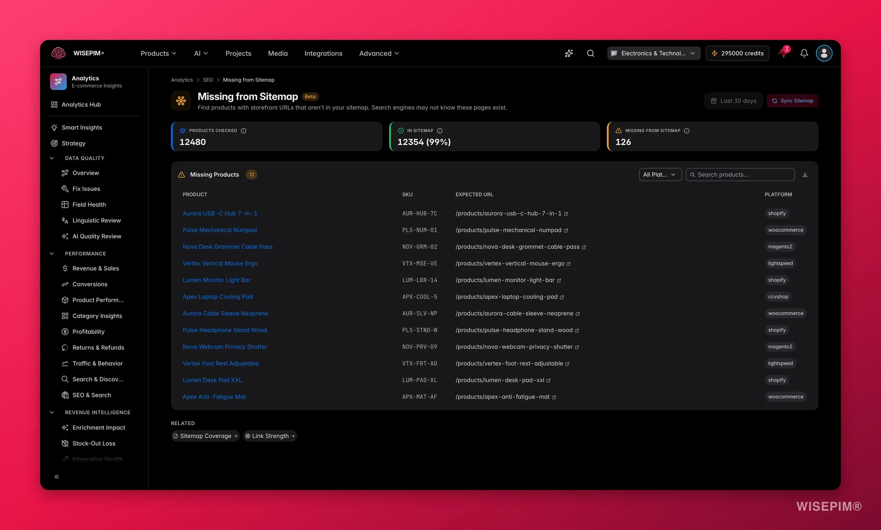Open the notifications bell

(804, 53)
